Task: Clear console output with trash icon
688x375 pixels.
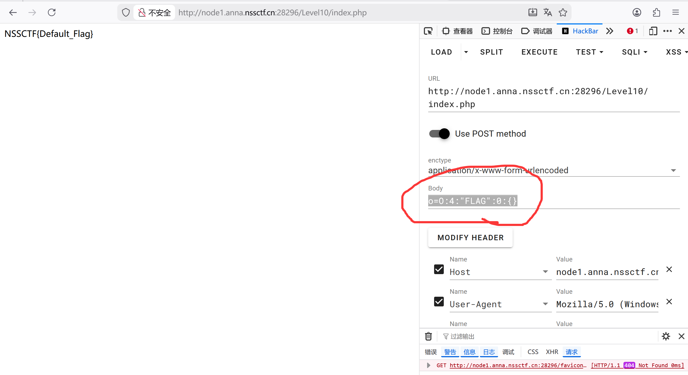Action: click(428, 336)
